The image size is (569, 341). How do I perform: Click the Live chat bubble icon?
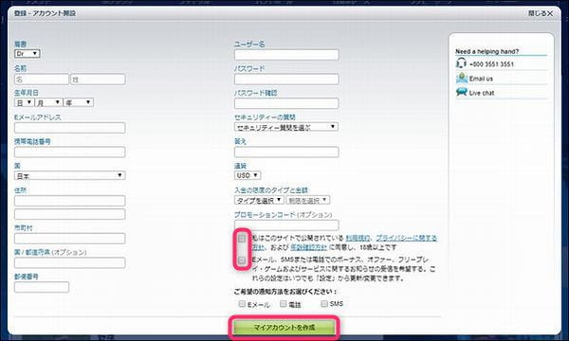461,93
